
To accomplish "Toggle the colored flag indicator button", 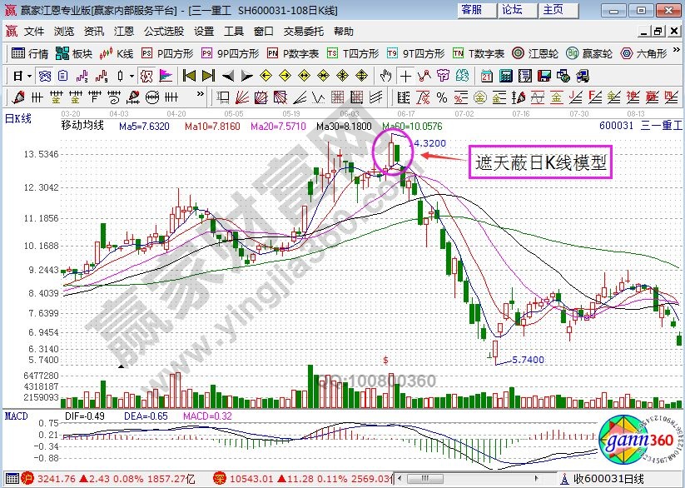I will click(165, 75).
